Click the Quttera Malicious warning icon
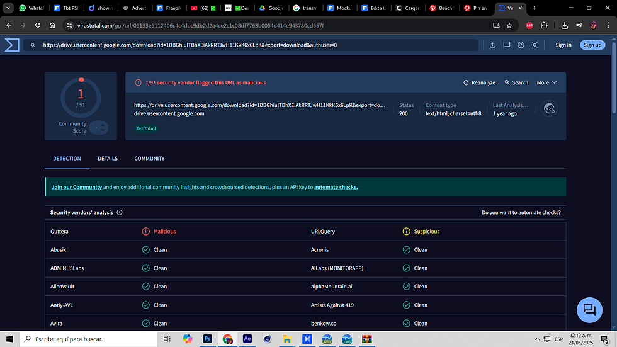This screenshot has height=347, width=617. coord(145,231)
